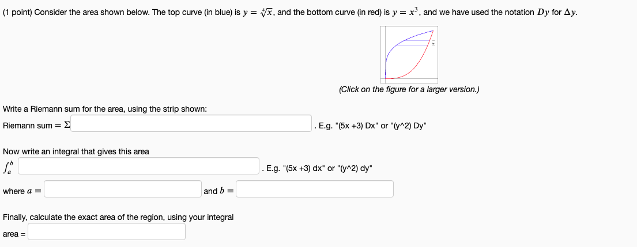This screenshot has height=247, width=637.
Task: Click 'Finally, calculate the exact area' text
Action: point(118,217)
